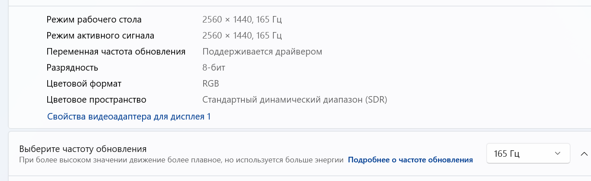Click the 165 Гц text in the combo box
Viewport: 591px width, 181px height.
click(x=507, y=154)
